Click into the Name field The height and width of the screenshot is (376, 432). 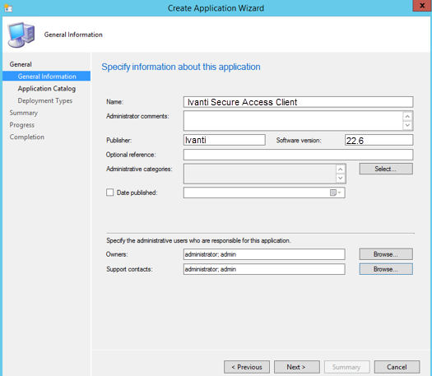click(x=298, y=102)
